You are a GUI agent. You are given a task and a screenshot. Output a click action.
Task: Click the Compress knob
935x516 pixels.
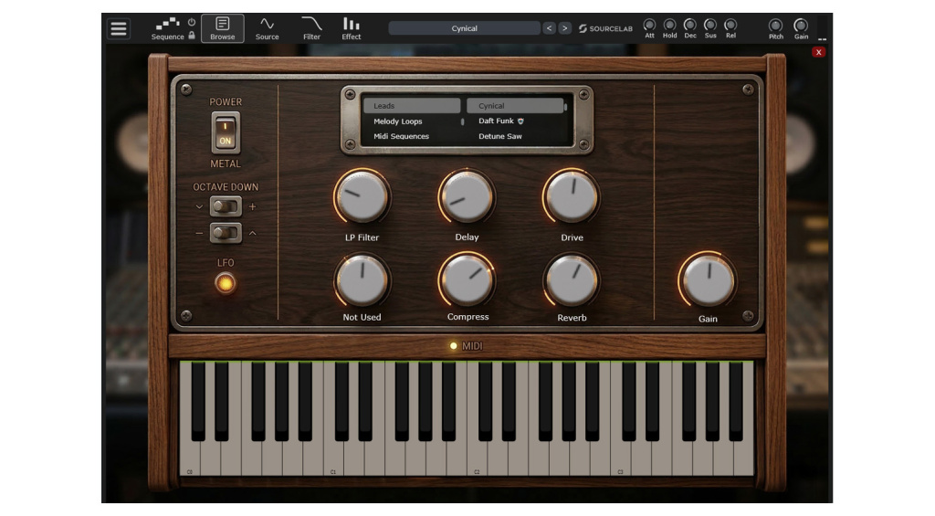(x=467, y=279)
